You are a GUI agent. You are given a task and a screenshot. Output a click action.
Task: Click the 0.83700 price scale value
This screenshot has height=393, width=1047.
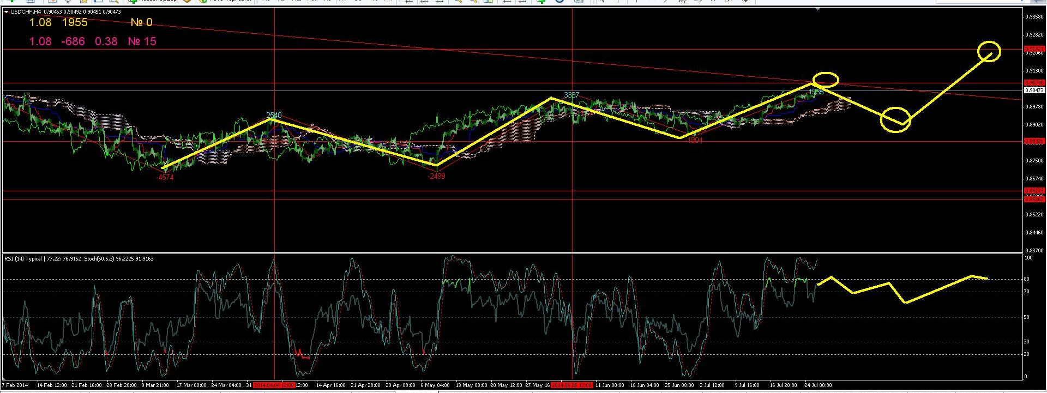coord(1034,251)
